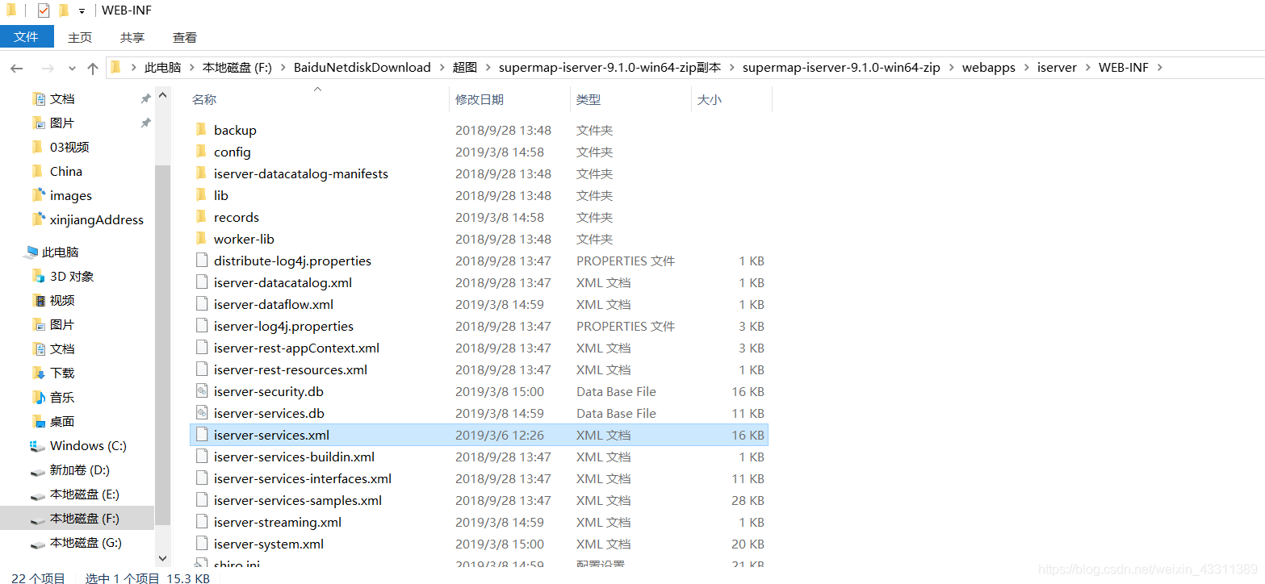Select iserver-system.xml file name
The width and height of the screenshot is (1265, 584).
pos(269,544)
